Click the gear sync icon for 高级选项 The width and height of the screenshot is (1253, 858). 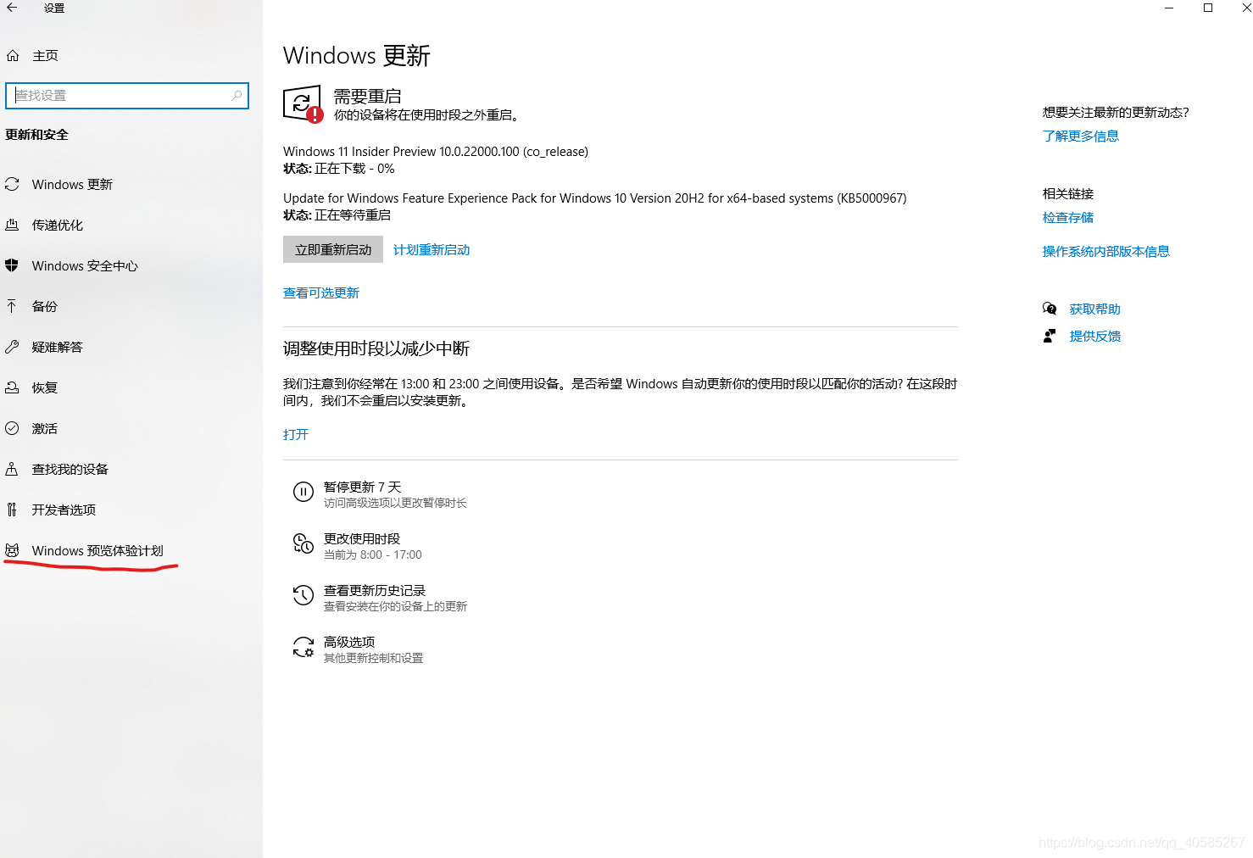304,647
